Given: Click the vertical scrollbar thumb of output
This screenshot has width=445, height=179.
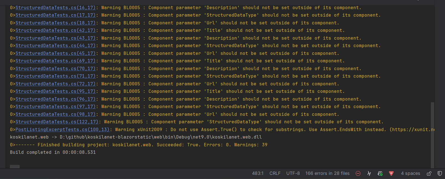Looking at the screenshot, I should [x=433, y=135].
